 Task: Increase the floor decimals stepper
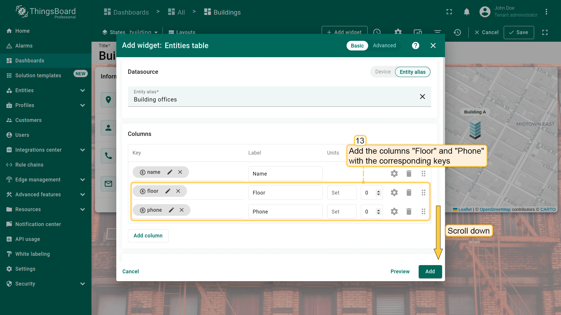click(x=378, y=191)
